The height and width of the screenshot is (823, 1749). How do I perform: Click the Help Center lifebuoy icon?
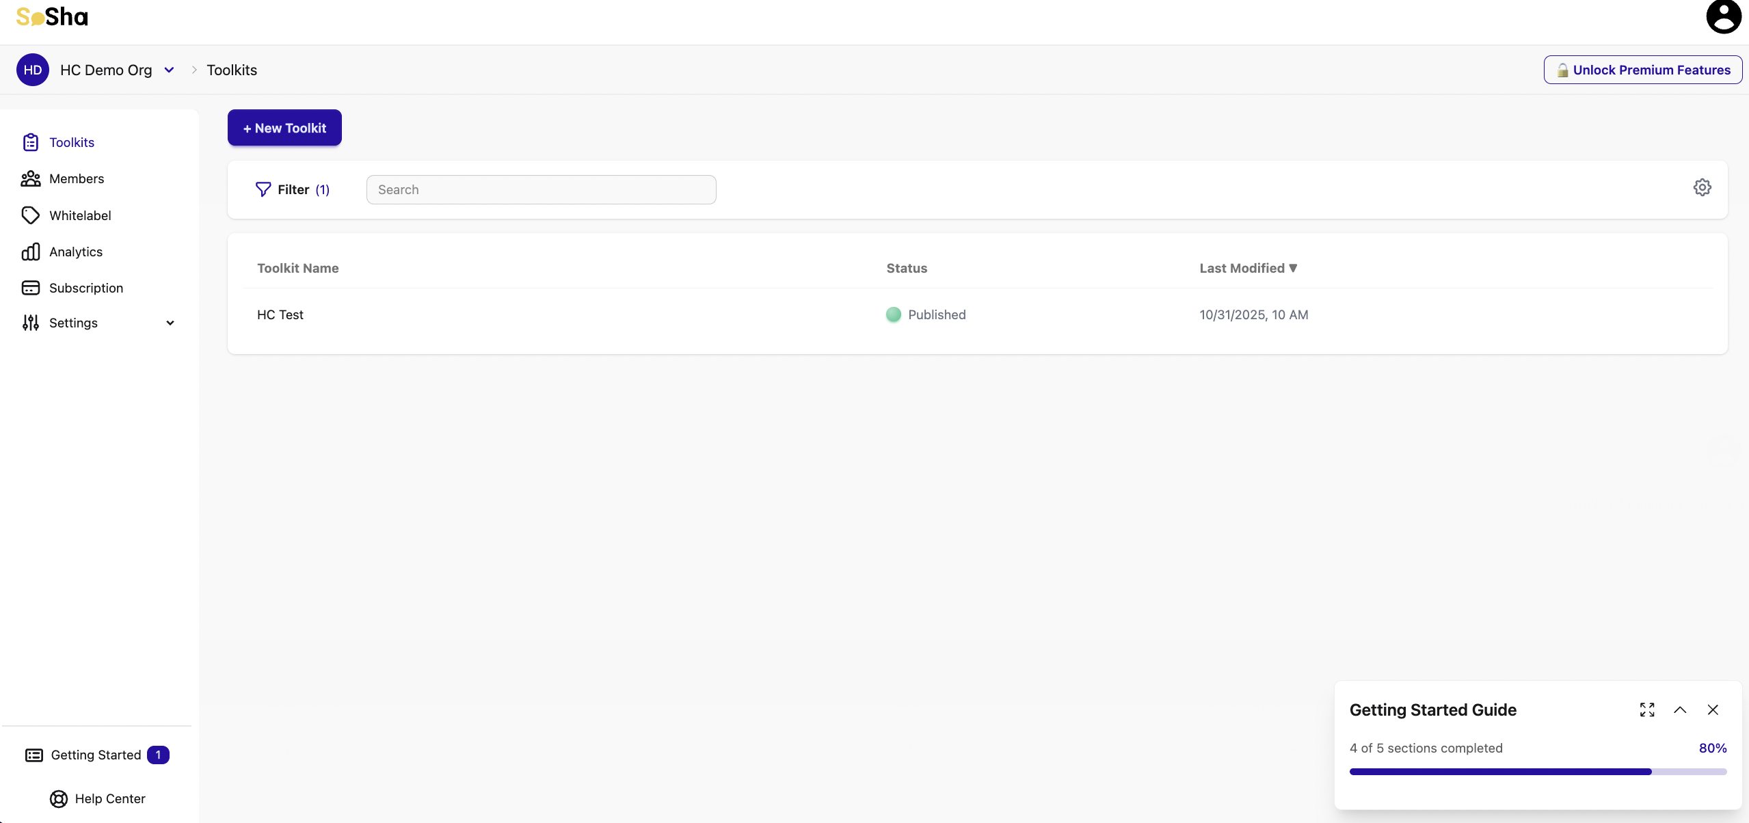click(59, 798)
